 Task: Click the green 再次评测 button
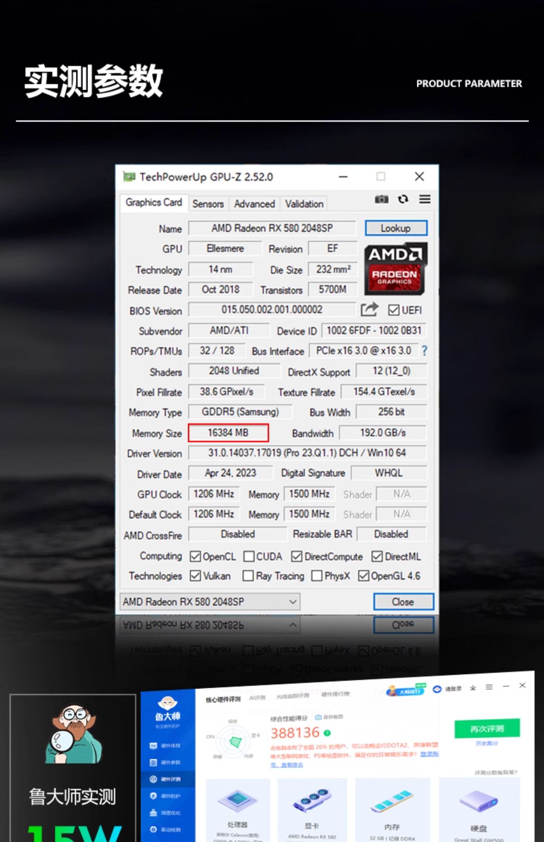[x=487, y=729]
